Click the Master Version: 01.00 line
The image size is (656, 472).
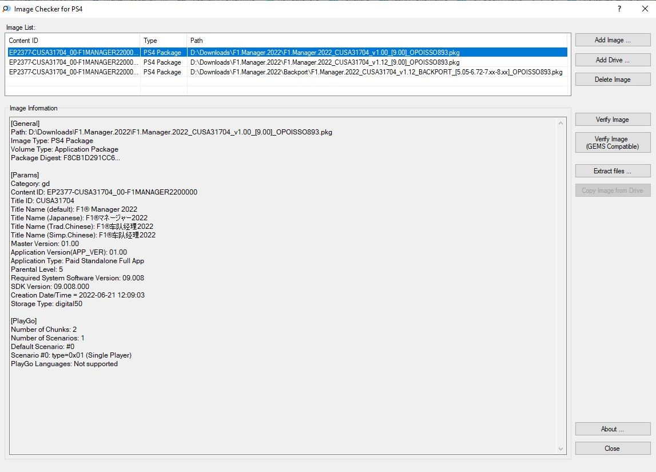(x=45, y=244)
